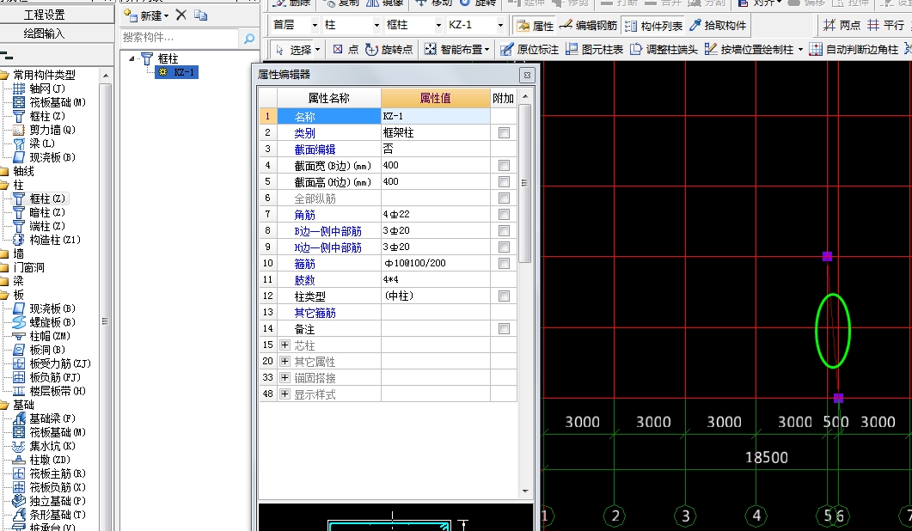Open 编辑钢筋 rebar editor
Image resolution: width=912 pixels, height=531 pixels.
(588, 26)
